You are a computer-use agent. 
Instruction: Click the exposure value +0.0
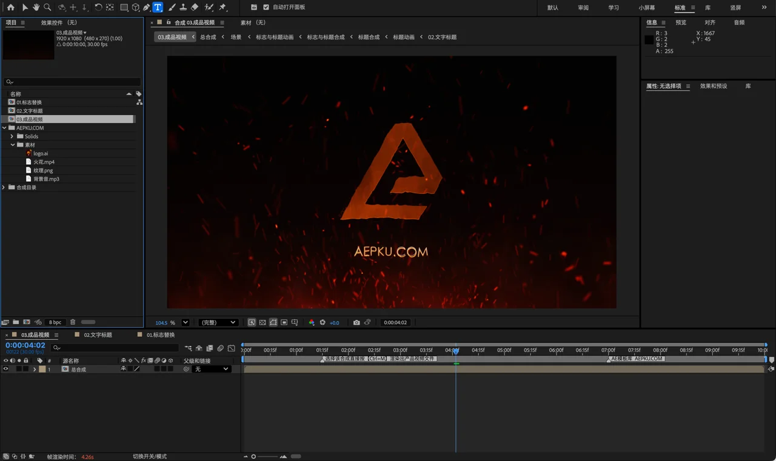click(334, 323)
